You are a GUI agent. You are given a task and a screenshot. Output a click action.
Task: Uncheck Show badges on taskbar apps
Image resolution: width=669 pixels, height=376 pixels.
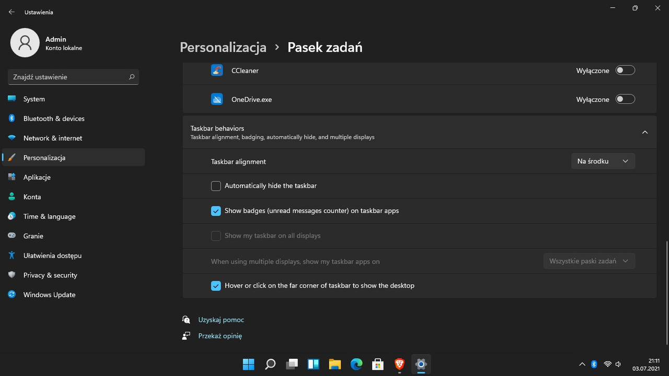coord(216,211)
